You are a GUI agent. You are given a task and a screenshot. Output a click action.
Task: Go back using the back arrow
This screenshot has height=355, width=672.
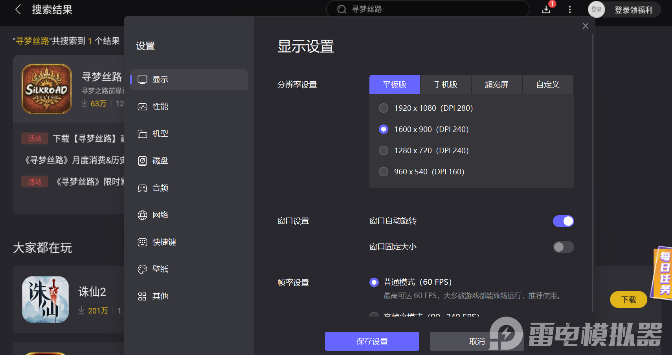pyautogui.click(x=18, y=9)
